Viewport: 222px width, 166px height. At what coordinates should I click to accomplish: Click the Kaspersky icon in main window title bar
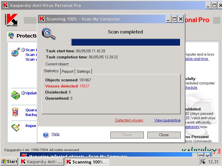(6, 5)
